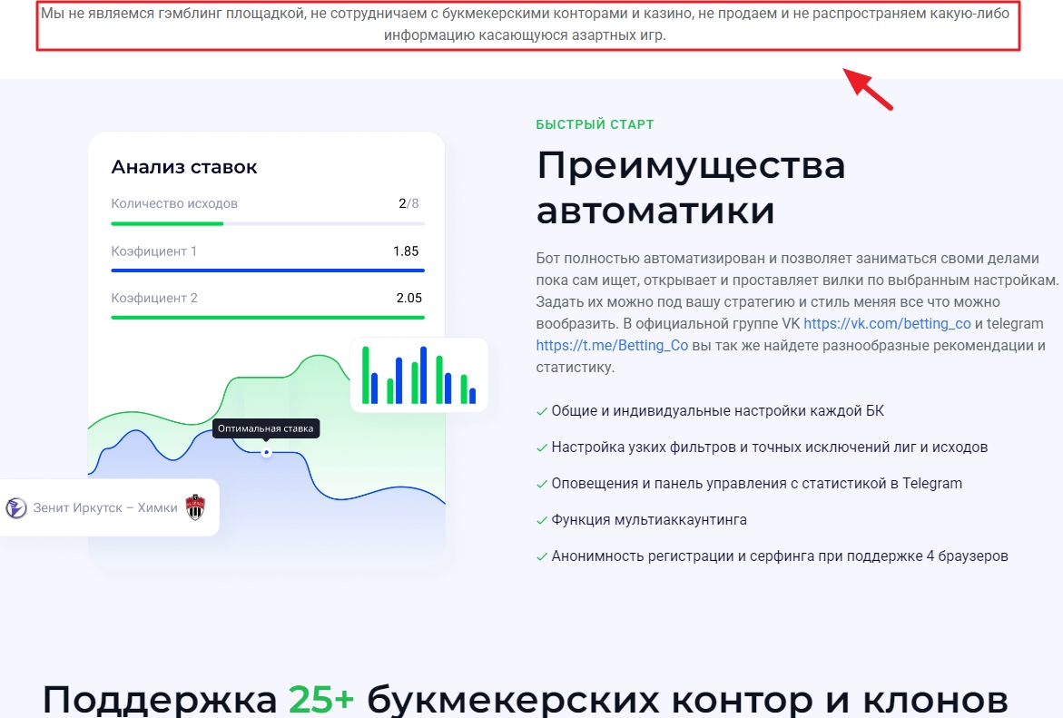
Task: Click the checkmark beside 'Настройка узких фильтров'
Action: pos(542,448)
